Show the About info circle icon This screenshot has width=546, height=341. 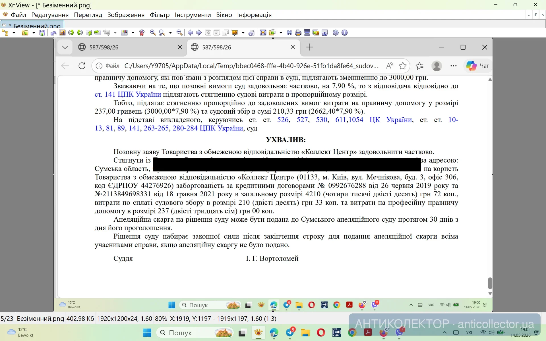pyautogui.click(x=345, y=33)
